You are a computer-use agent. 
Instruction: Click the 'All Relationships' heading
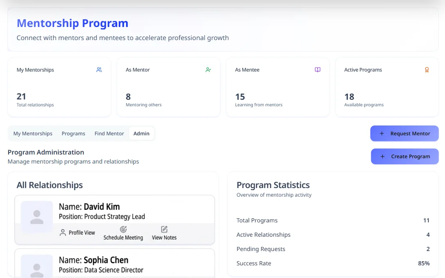50,185
